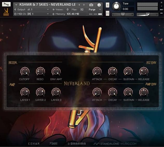164x147 pixels.
Task: Click the FLT ENV section label
Action: pos(151,63)
